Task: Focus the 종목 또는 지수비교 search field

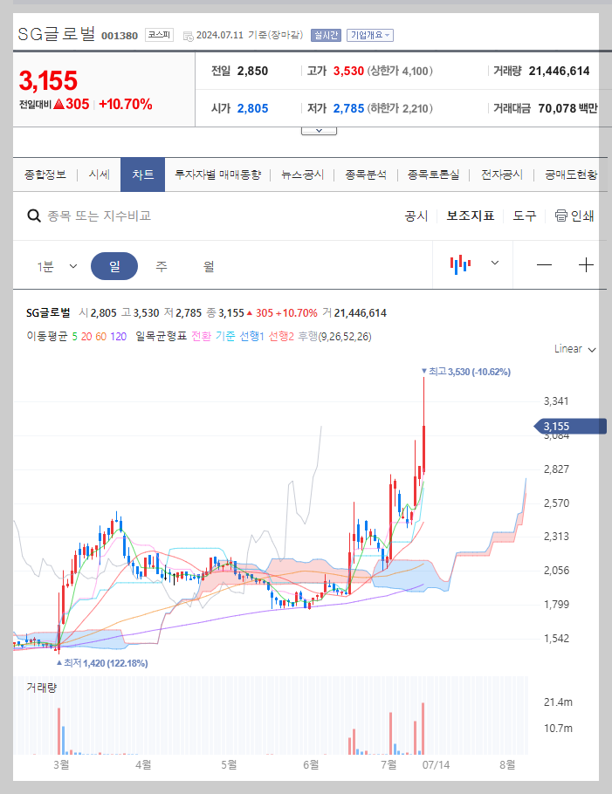Action: [100, 216]
